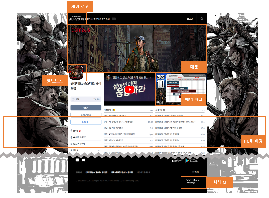Open the 한국어 language selector
The image size is (269, 198).
coord(196,172)
